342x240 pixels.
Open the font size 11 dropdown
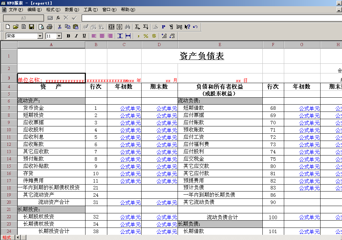click(x=59, y=36)
